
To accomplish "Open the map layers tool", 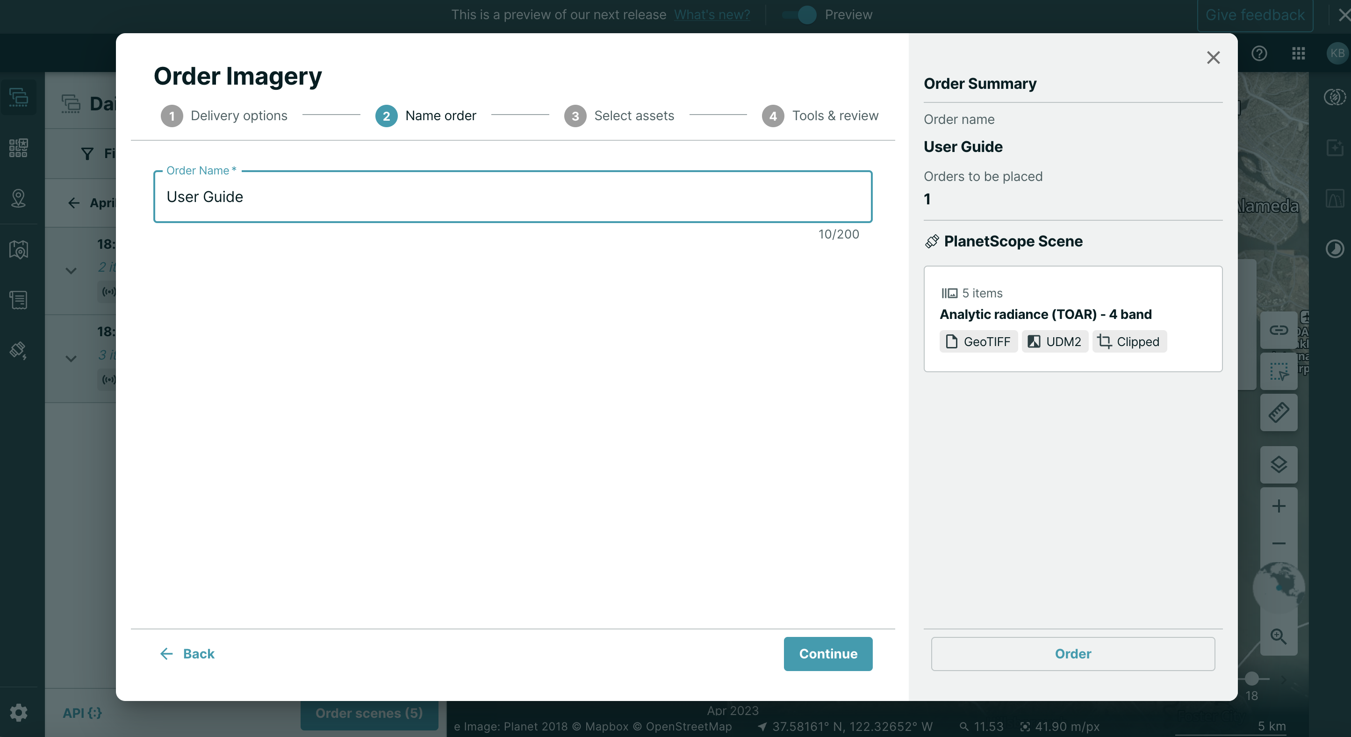I will pos(1278,465).
